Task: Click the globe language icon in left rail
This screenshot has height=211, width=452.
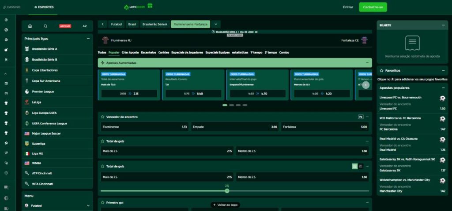Action: pyautogui.click(x=6, y=198)
